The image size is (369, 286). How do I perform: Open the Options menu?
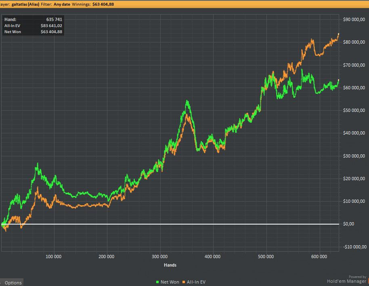(x=13, y=282)
